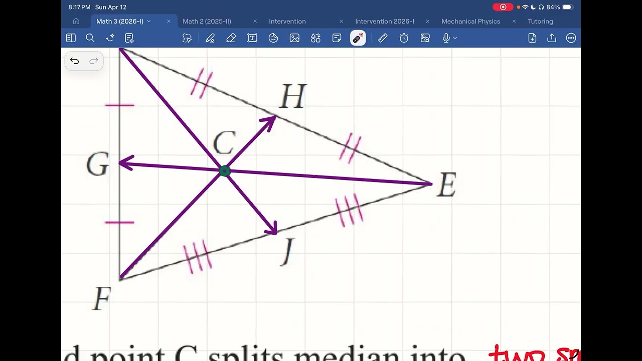Open the timer tool
The height and width of the screenshot is (361, 642).
(x=404, y=38)
